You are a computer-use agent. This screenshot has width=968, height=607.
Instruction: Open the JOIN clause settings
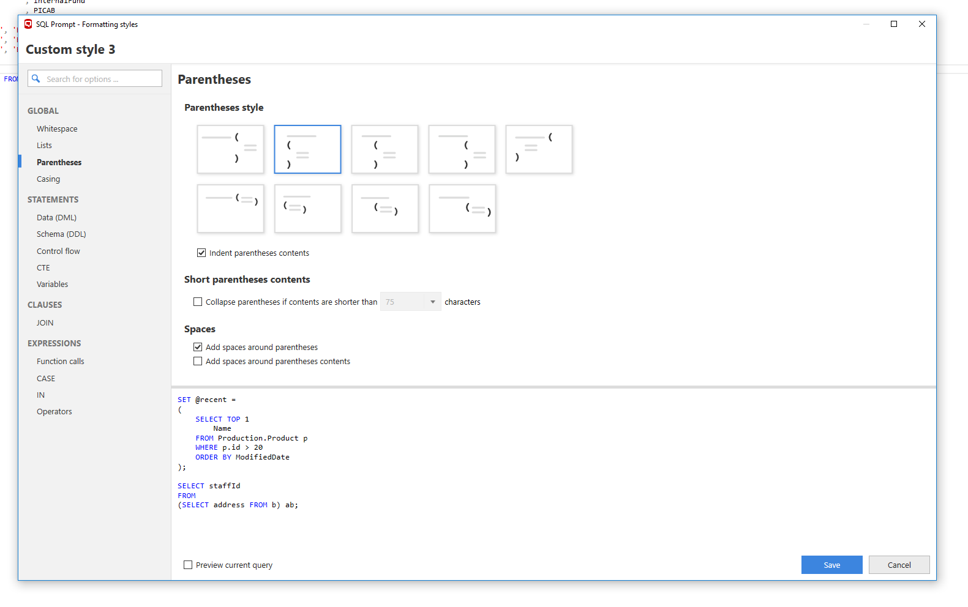pyautogui.click(x=45, y=323)
